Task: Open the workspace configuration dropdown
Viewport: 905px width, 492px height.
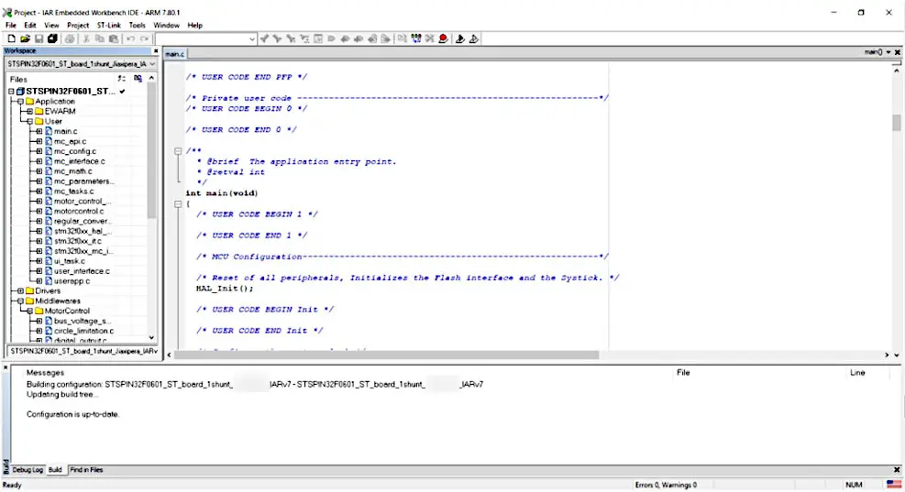Action: (x=151, y=64)
